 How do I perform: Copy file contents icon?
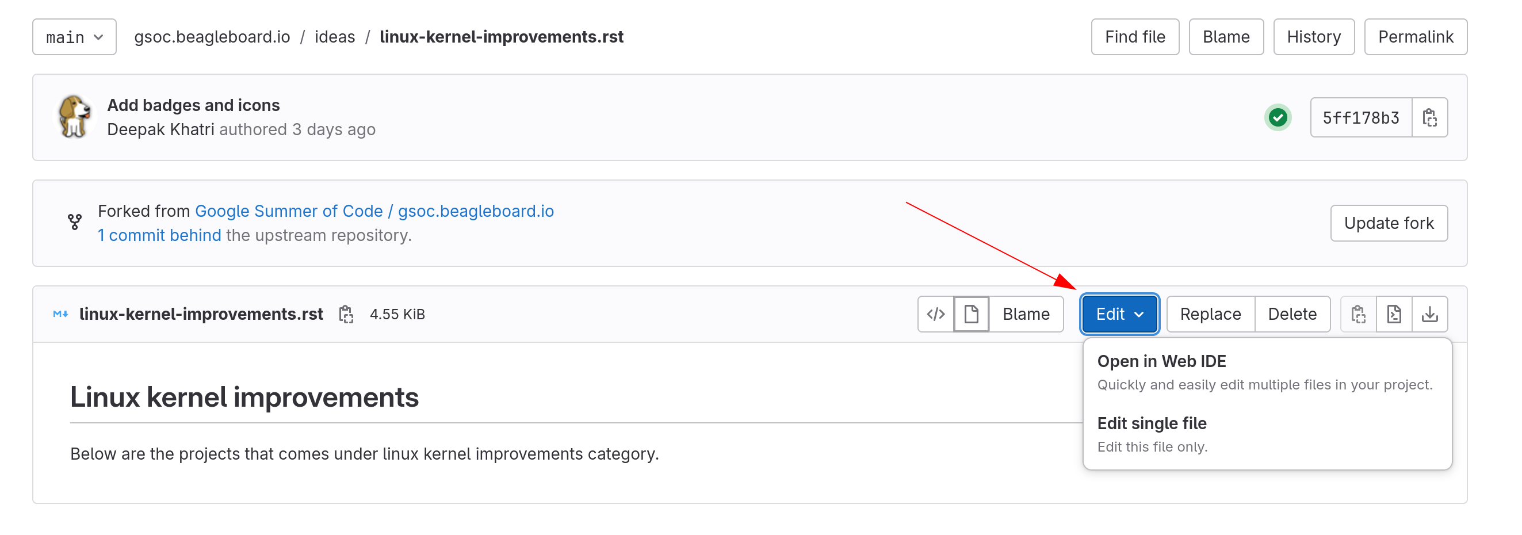[x=1358, y=315]
